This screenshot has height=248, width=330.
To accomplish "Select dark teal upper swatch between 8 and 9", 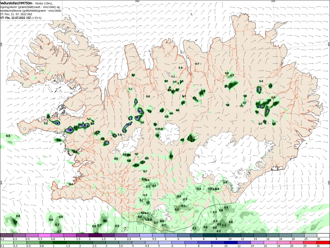I will click(x=209, y=235).
